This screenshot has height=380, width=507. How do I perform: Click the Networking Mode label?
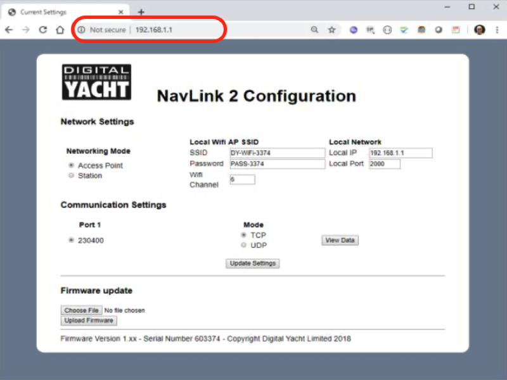coord(98,151)
